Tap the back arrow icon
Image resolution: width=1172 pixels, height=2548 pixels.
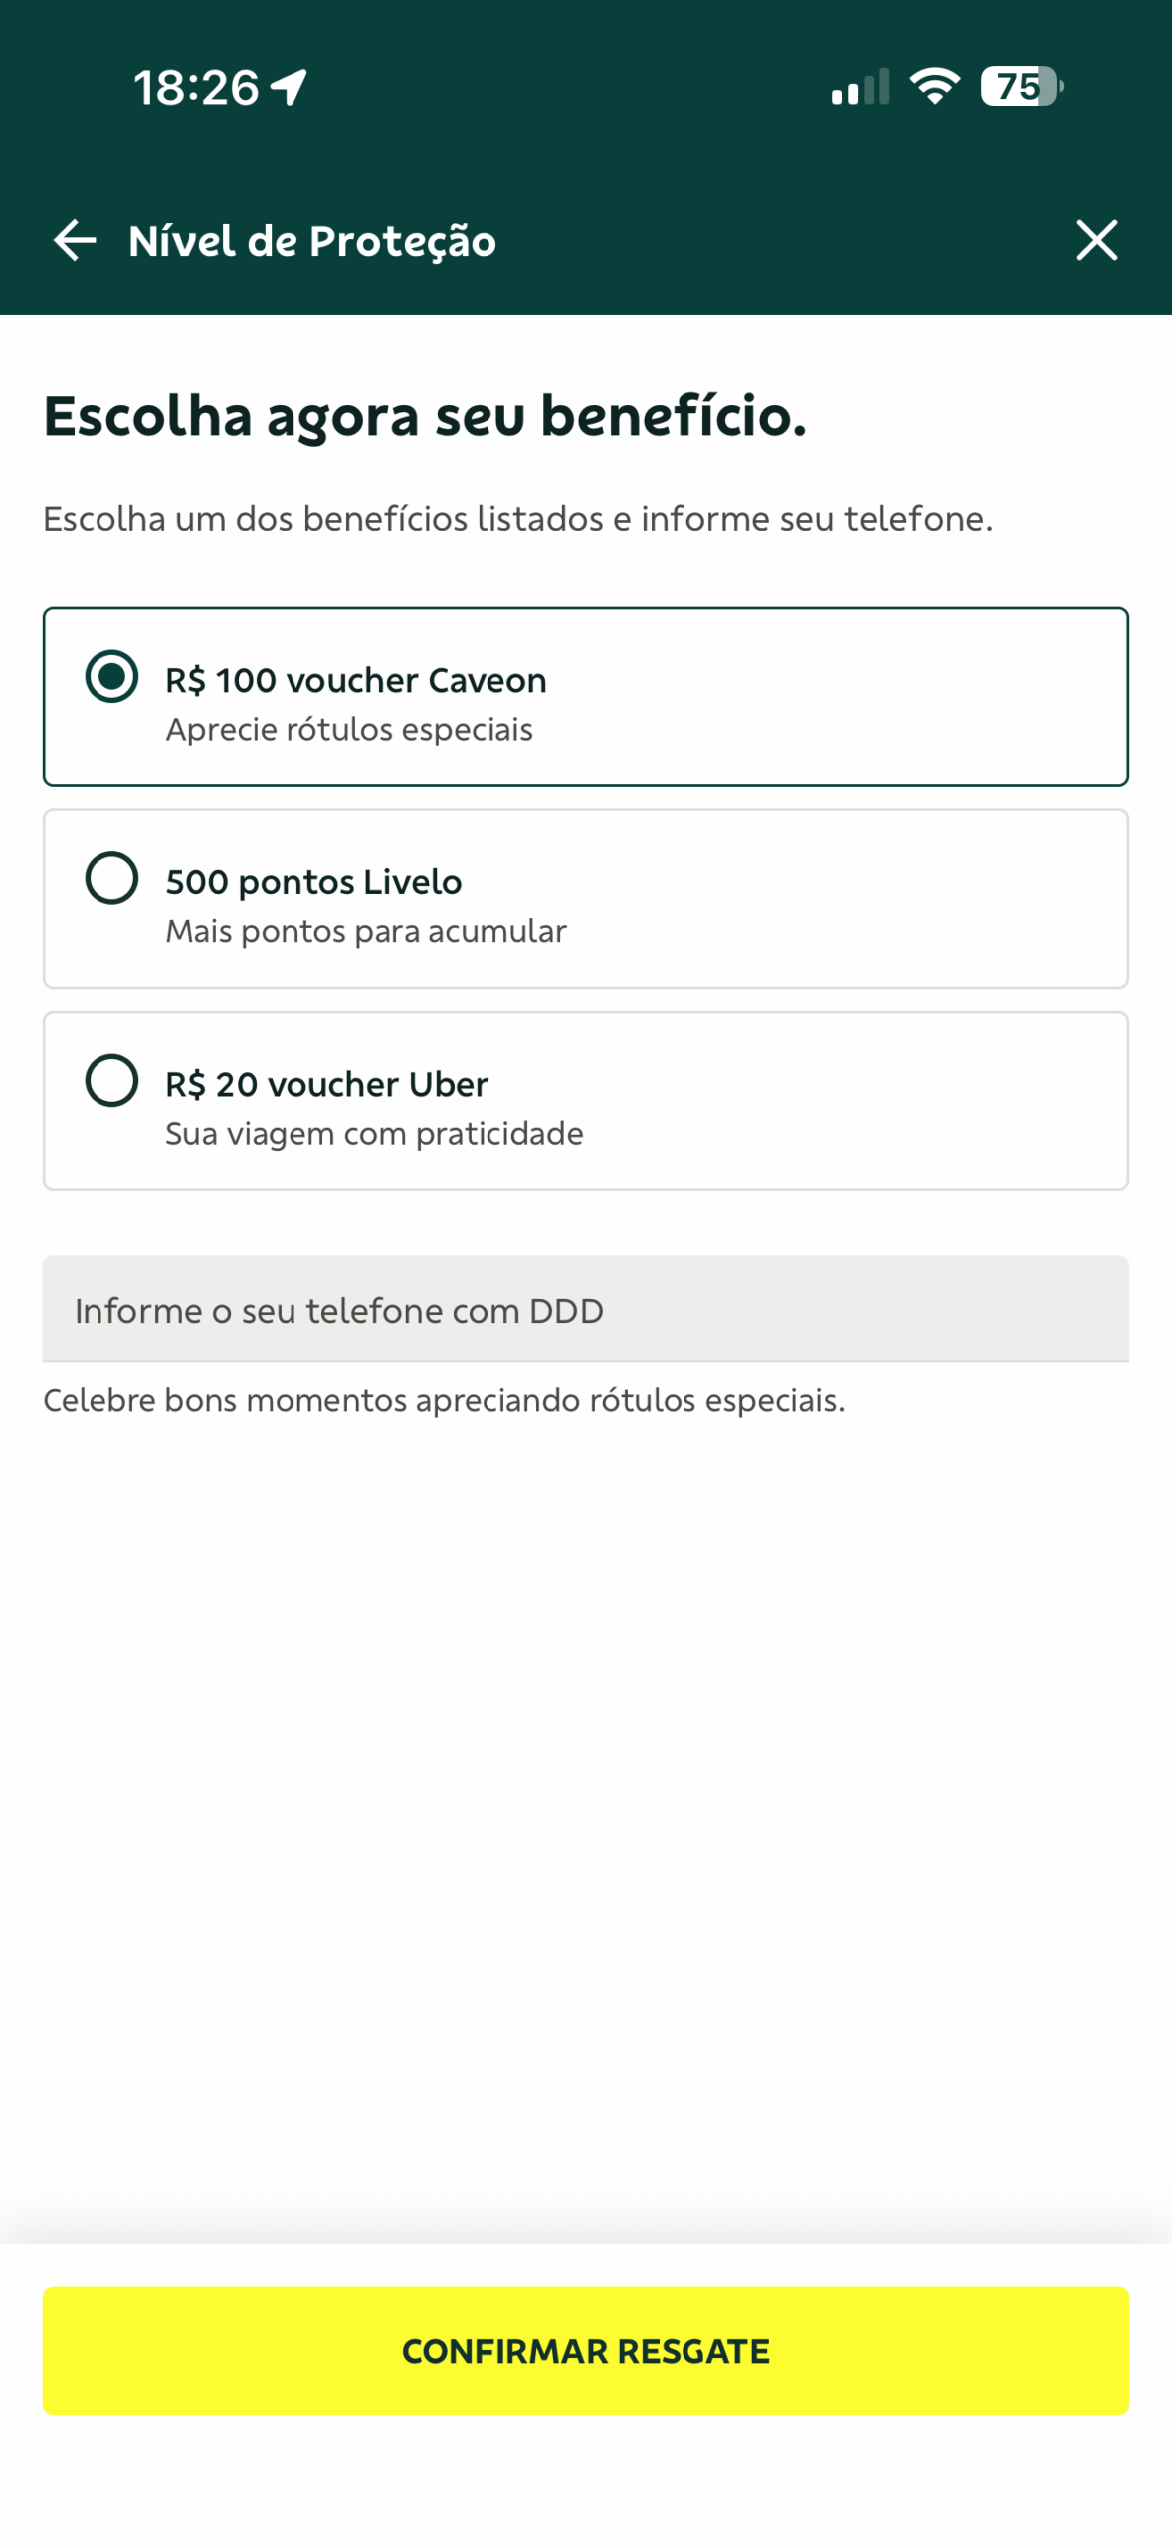tap(75, 240)
